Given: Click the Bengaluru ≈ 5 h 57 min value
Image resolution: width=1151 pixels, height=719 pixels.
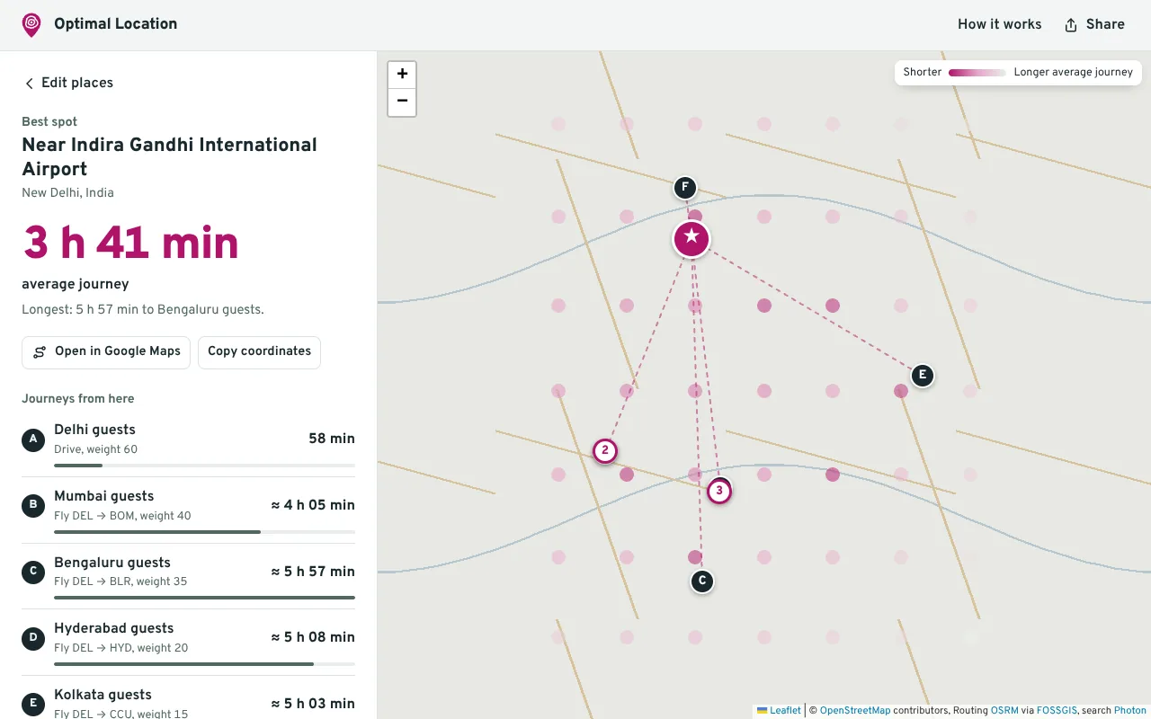Looking at the screenshot, I should click(x=313, y=572).
